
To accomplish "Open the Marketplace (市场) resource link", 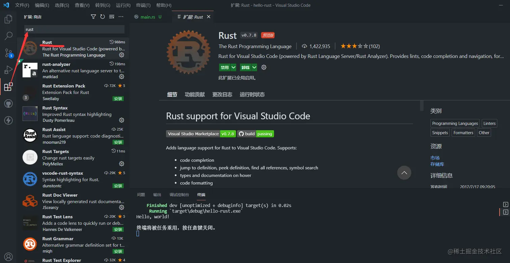I will 435,158.
